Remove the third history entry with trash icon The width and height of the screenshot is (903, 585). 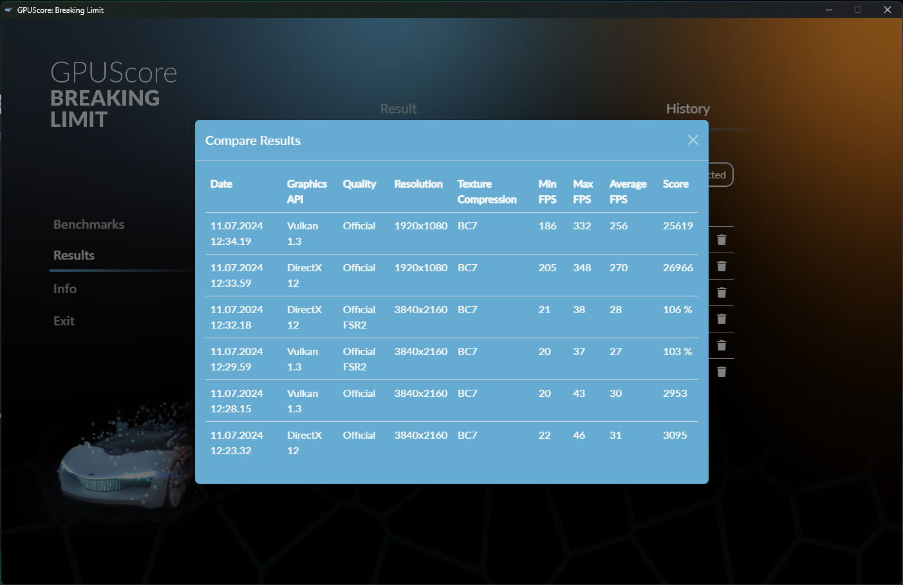click(721, 292)
